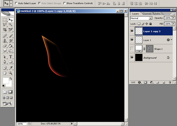177x126 pixels.
Task: Choose the Paint Bucket tool
Action: click(x=11, y=46)
